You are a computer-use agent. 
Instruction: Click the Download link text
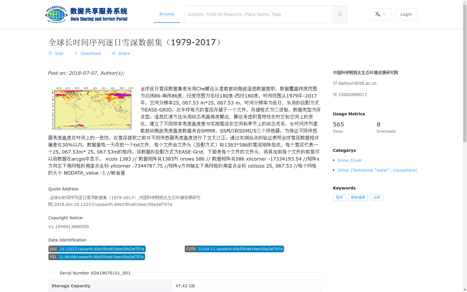91,53
